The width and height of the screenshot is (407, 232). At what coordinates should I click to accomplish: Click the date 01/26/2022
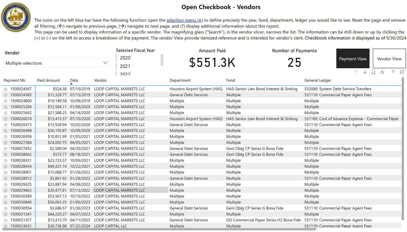pyautogui.click(x=80, y=172)
